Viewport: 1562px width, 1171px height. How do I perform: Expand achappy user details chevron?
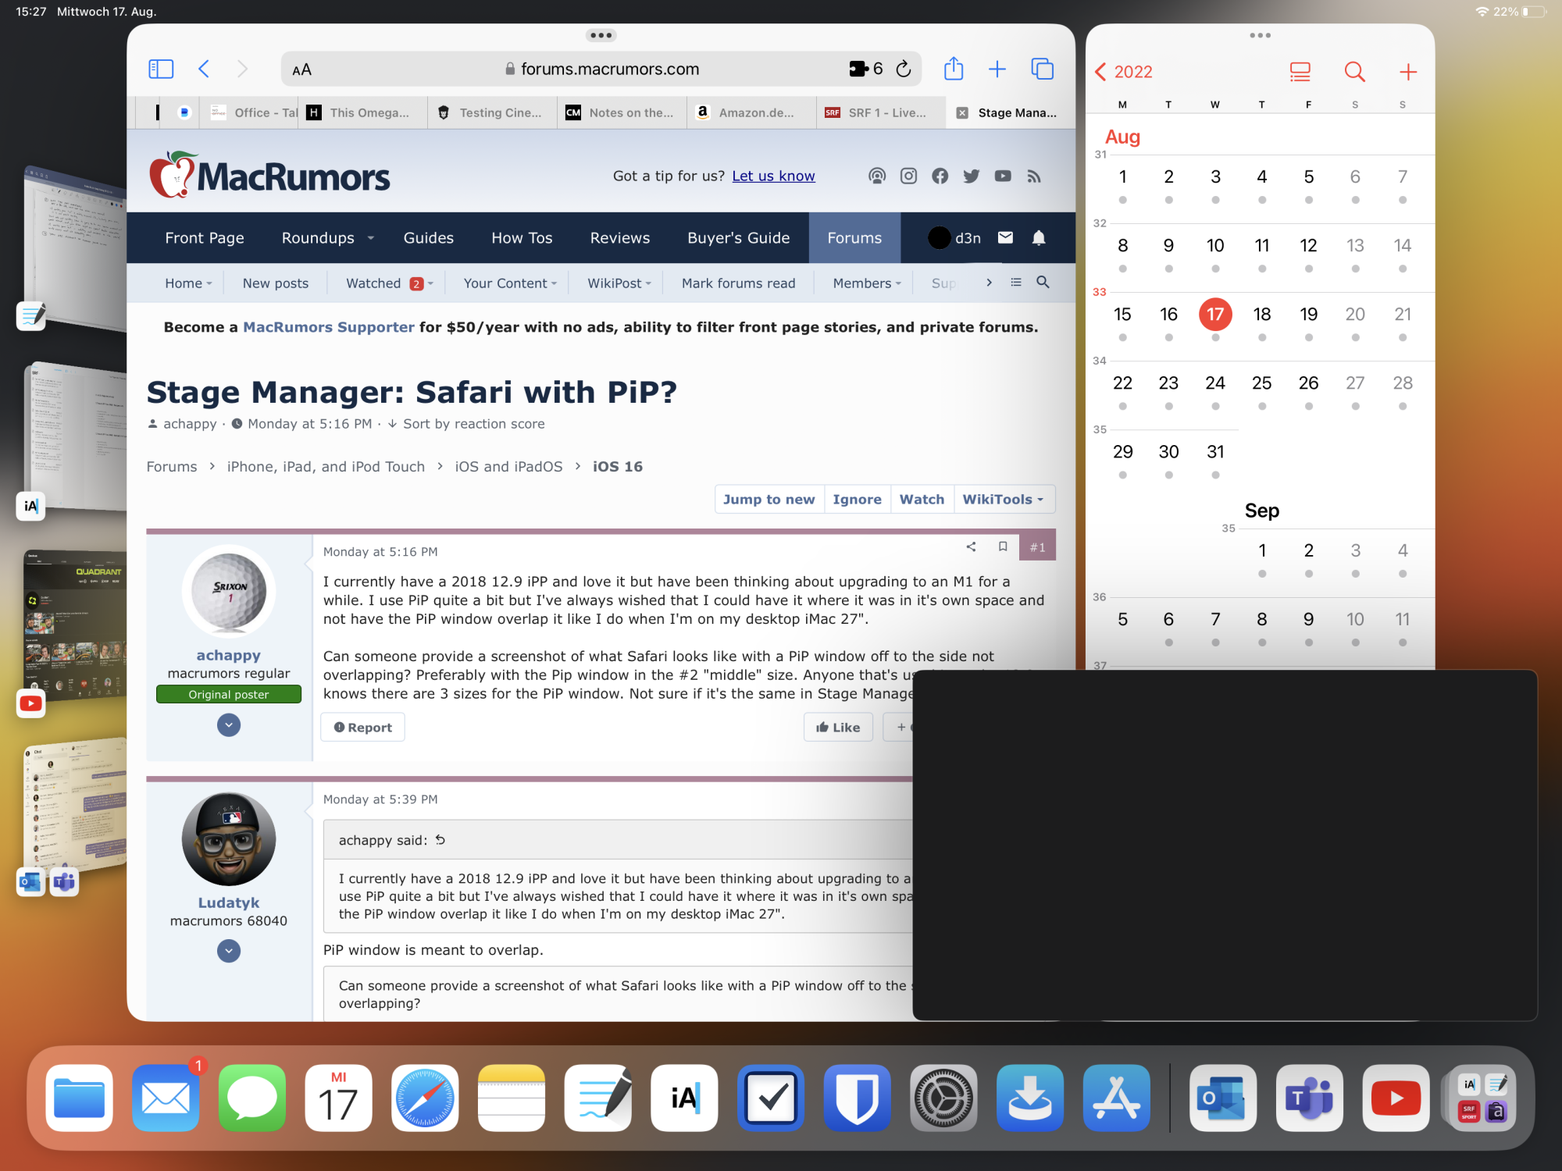click(x=229, y=725)
